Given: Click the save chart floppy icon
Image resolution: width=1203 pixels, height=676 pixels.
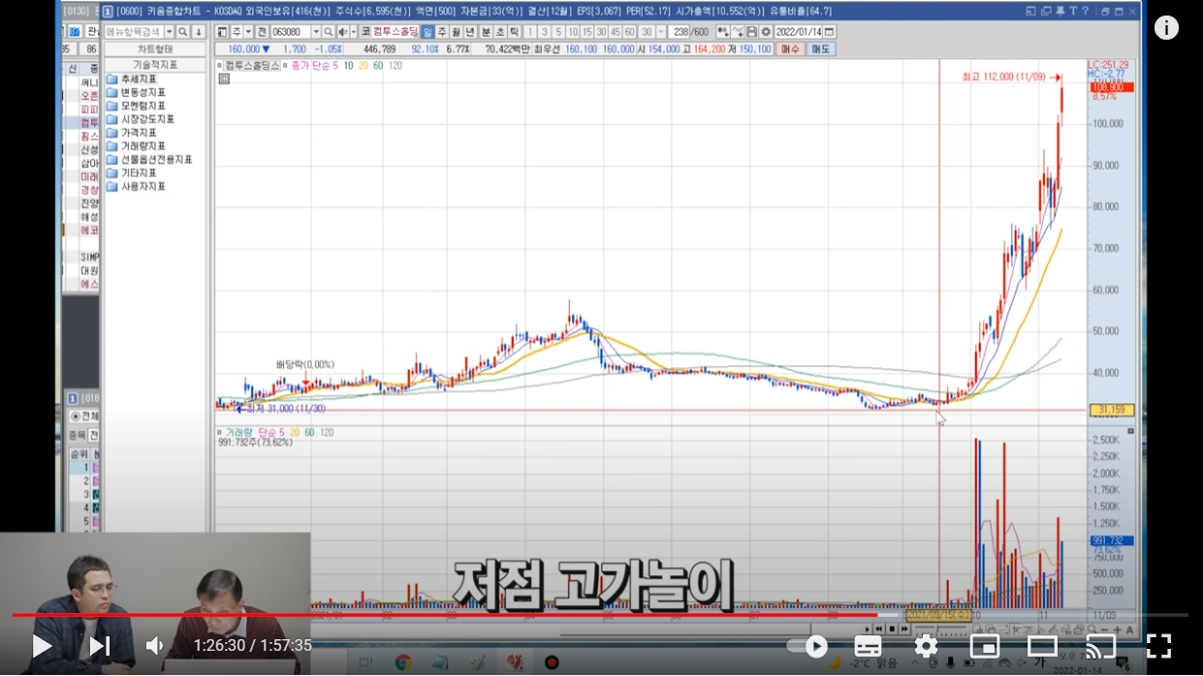Looking at the screenshot, I should 752,32.
